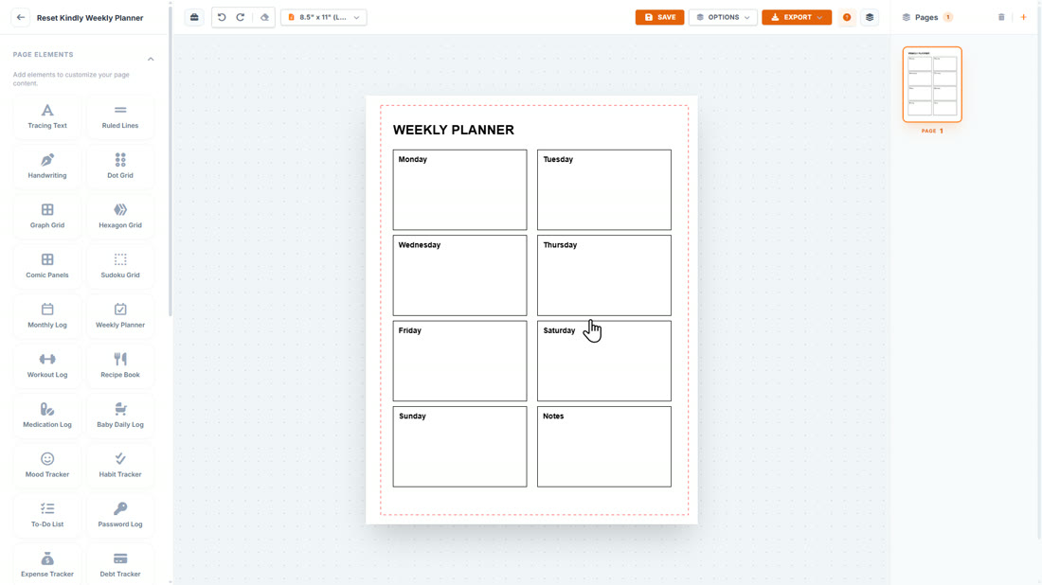Insert Comic Panels element
This screenshot has height=585, width=1042.
[47, 266]
